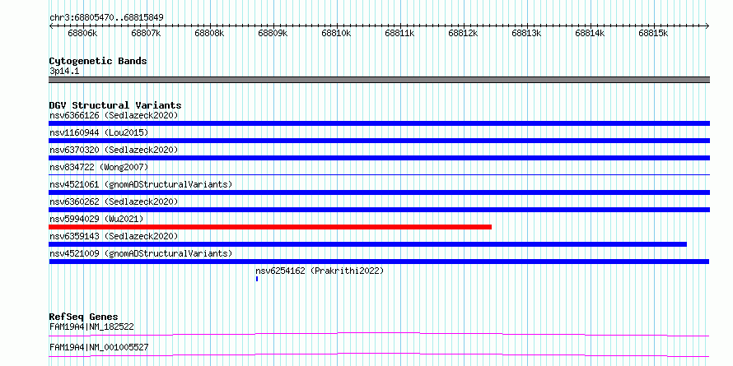
Task: Select the blue bar under nsv1160944
Action: click(379, 141)
